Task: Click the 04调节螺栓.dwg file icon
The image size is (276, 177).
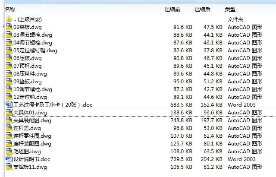Action: coord(9,42)
